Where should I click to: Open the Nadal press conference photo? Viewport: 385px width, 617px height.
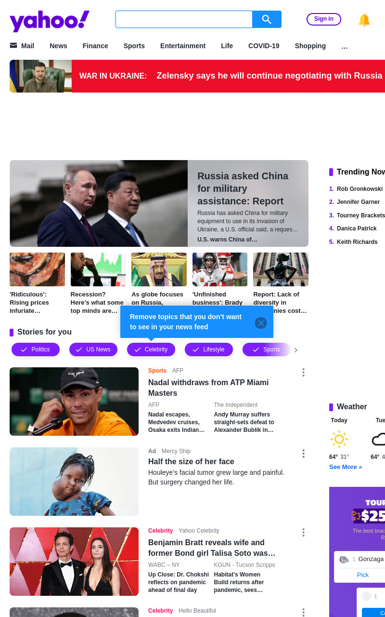tap(74, 402)
